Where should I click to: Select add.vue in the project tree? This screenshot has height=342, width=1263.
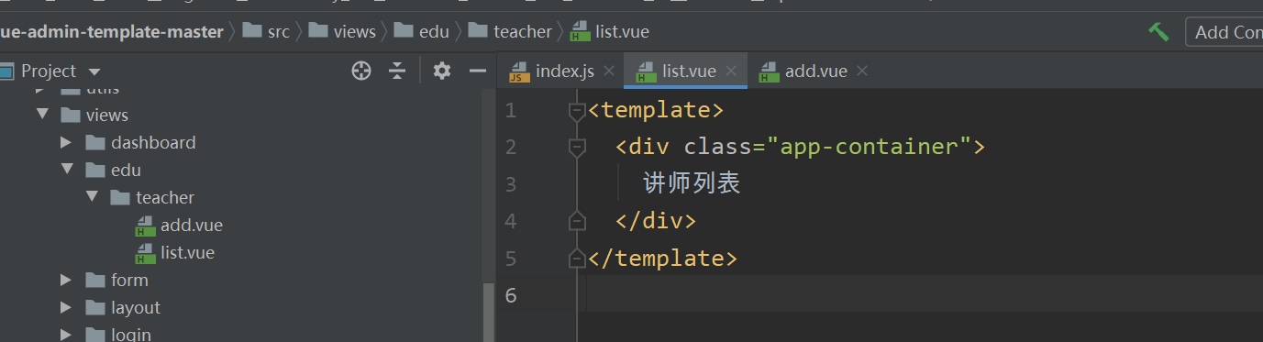[x=179, y=225]
